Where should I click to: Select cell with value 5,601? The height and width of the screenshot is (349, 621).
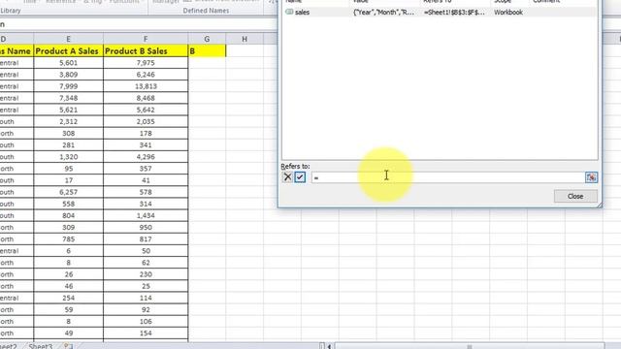[x=68, y=62]
